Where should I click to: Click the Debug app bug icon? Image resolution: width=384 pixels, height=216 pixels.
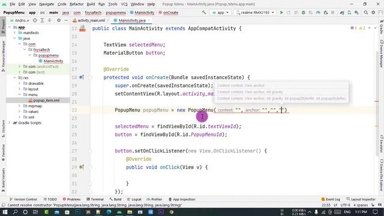click(304, 13)
